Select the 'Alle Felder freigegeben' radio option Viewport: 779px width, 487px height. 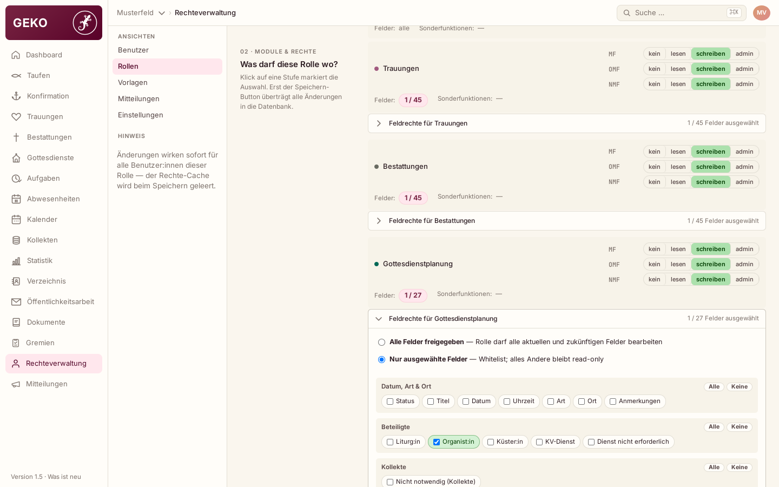[382, 343]
